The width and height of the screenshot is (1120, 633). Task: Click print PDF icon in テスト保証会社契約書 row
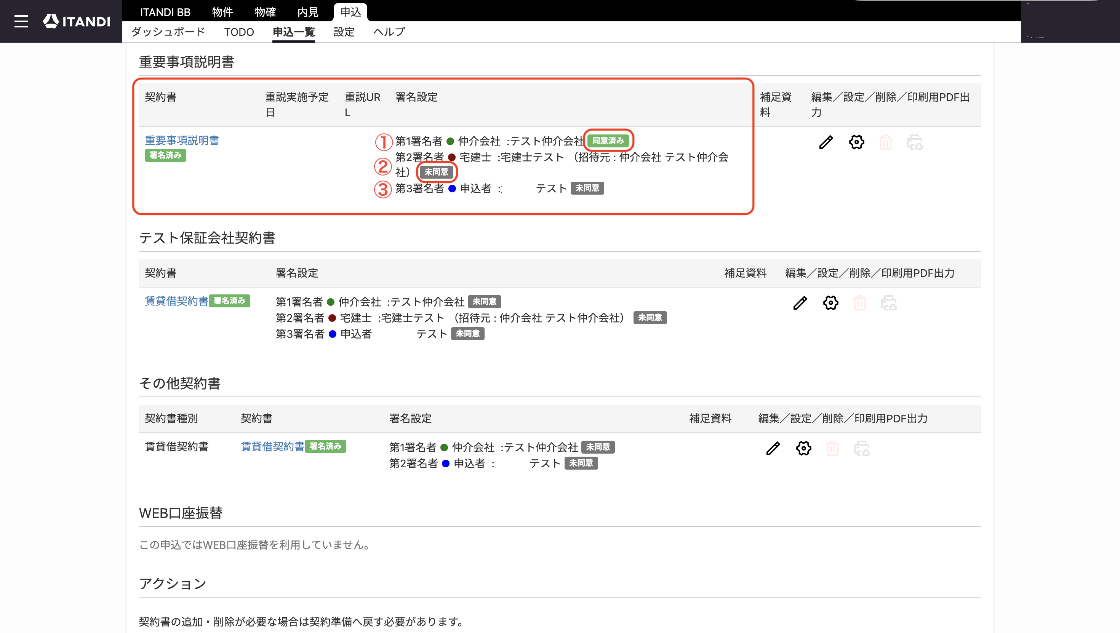coord(889,303)
